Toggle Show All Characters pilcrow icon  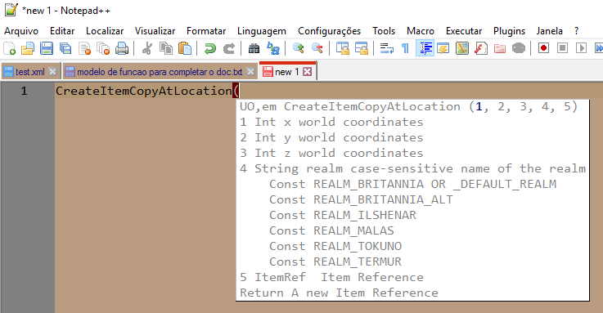[405, 48]
